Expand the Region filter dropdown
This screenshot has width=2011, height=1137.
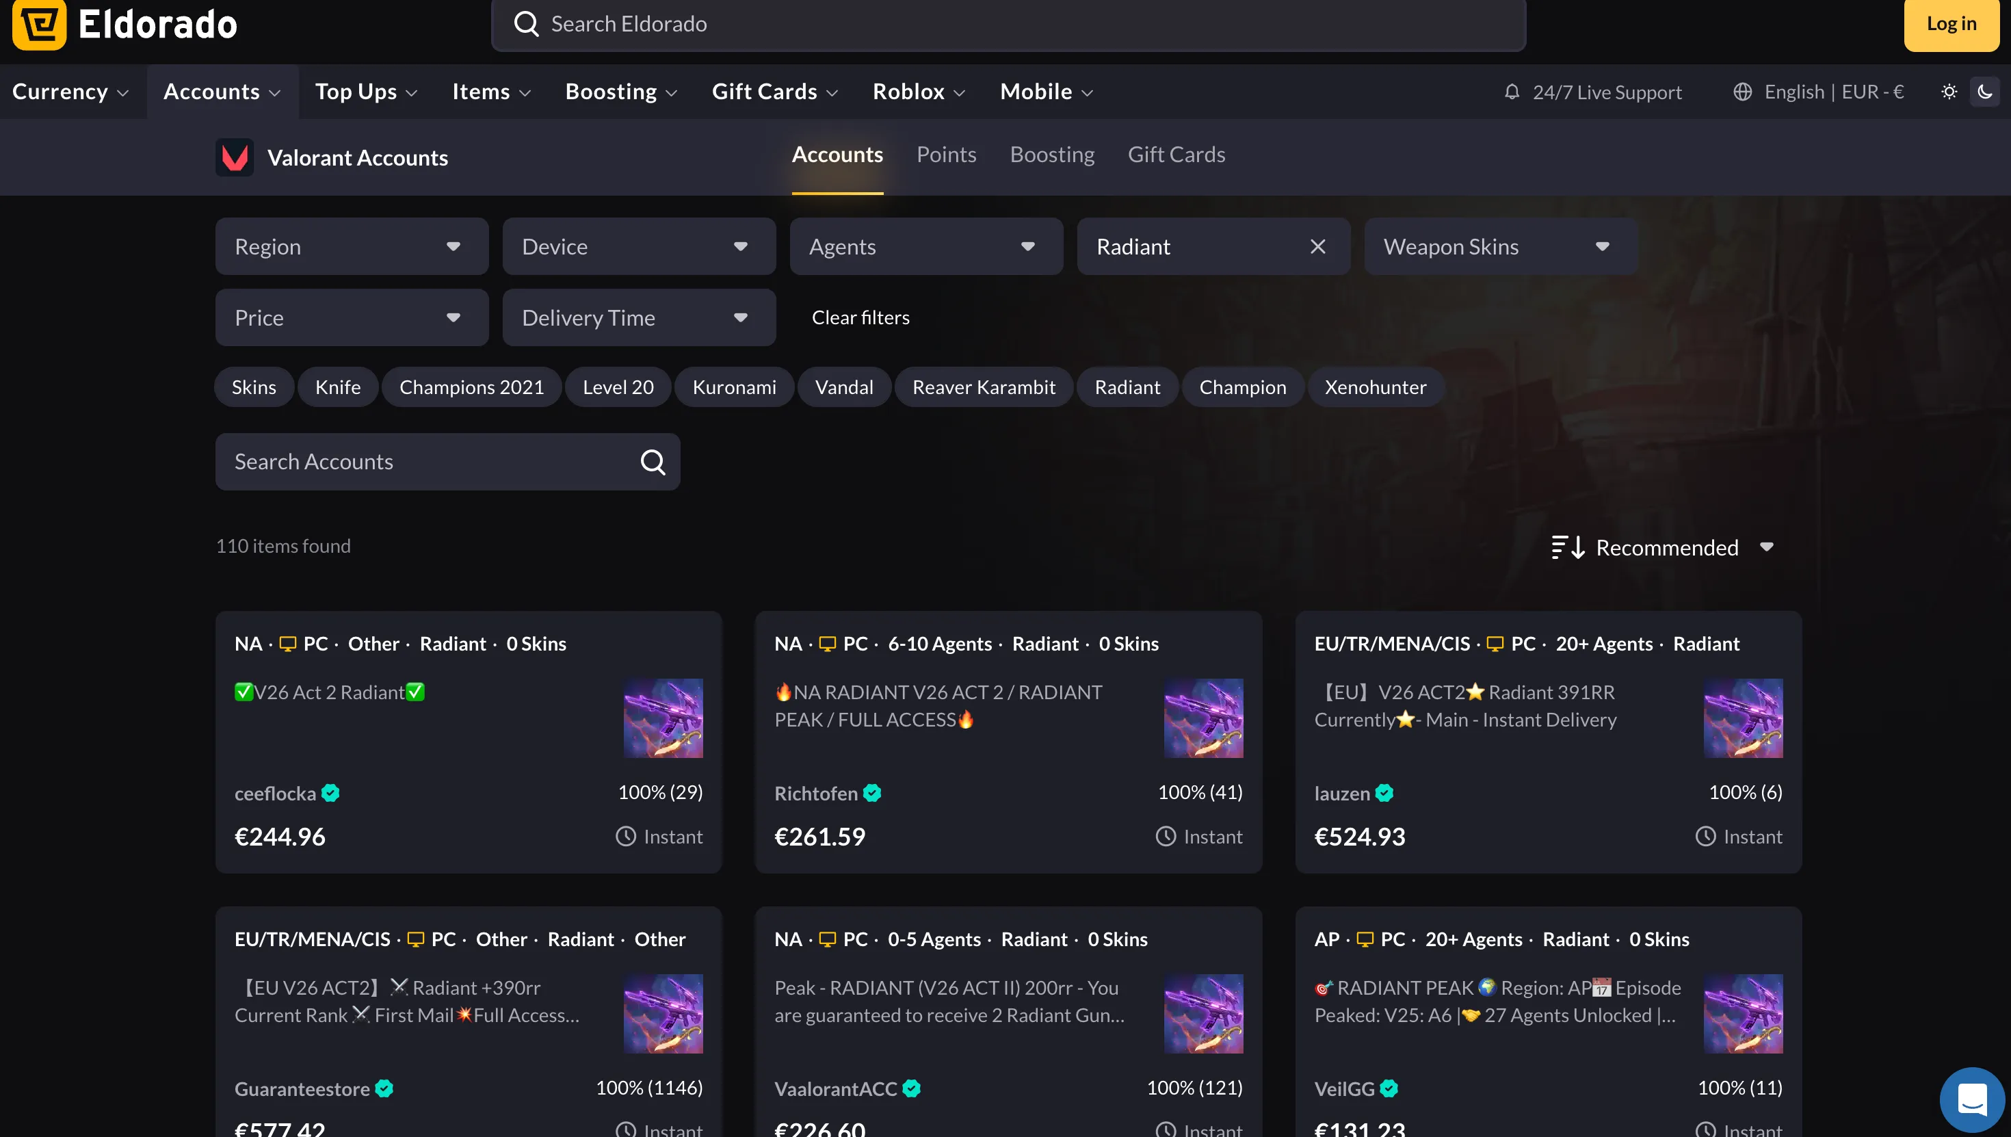[x=350, y=246]
